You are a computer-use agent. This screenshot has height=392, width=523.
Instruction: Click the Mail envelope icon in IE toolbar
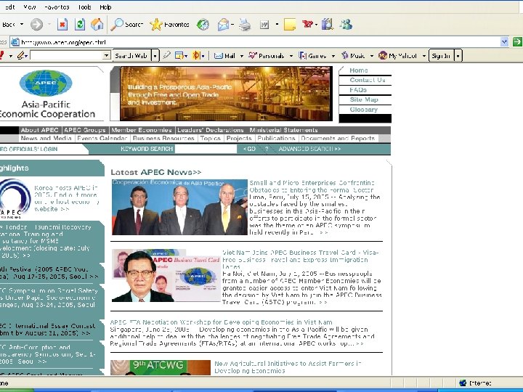[223, 25]
